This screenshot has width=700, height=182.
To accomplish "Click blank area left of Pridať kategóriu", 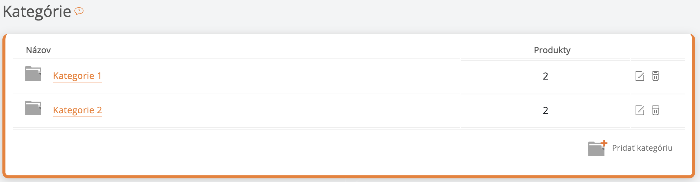I will [x=303, y=148].
